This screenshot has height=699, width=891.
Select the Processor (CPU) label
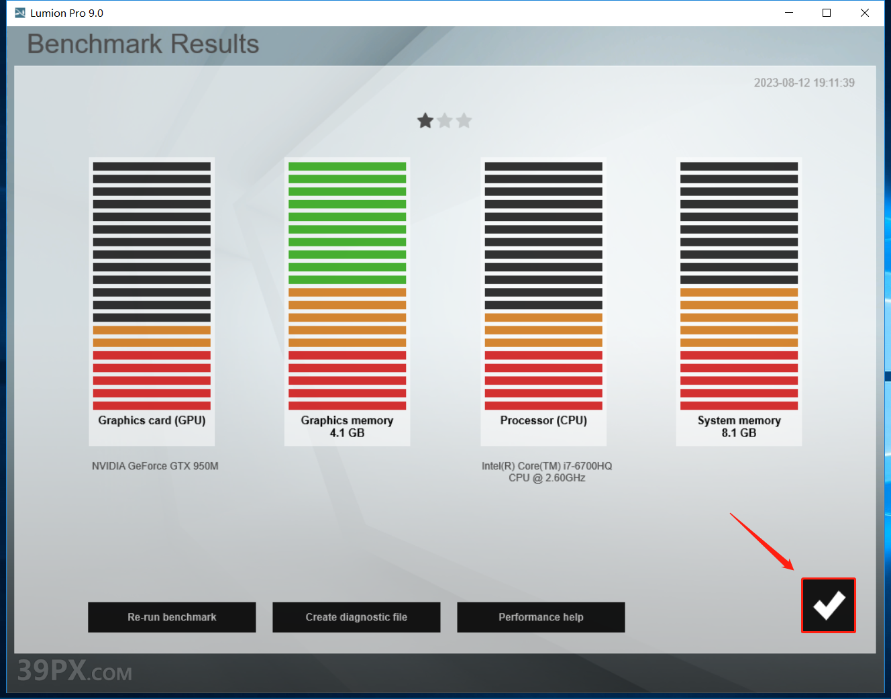[x=543, y=420]
